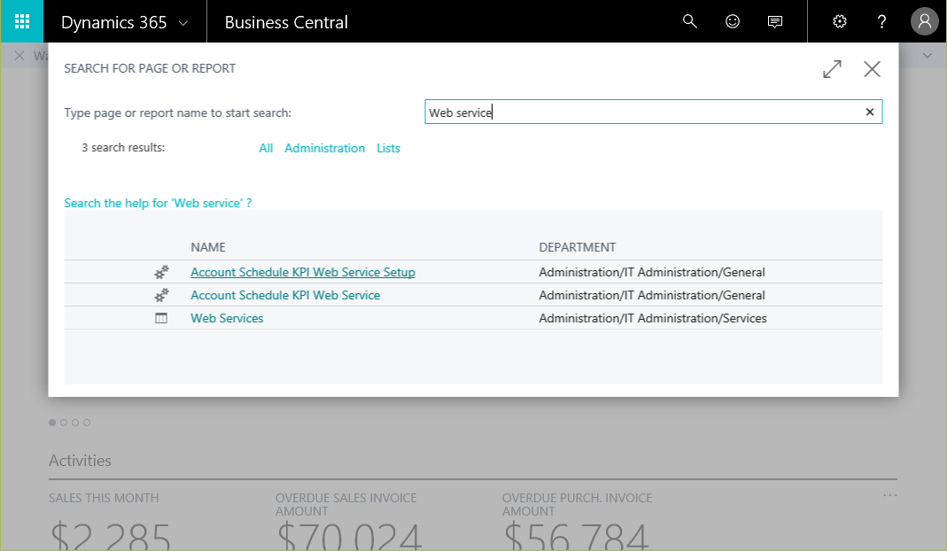Select the third carousel page dot
Image resolution: width=947 pixels, height=551 pixels.
(75, 423)
